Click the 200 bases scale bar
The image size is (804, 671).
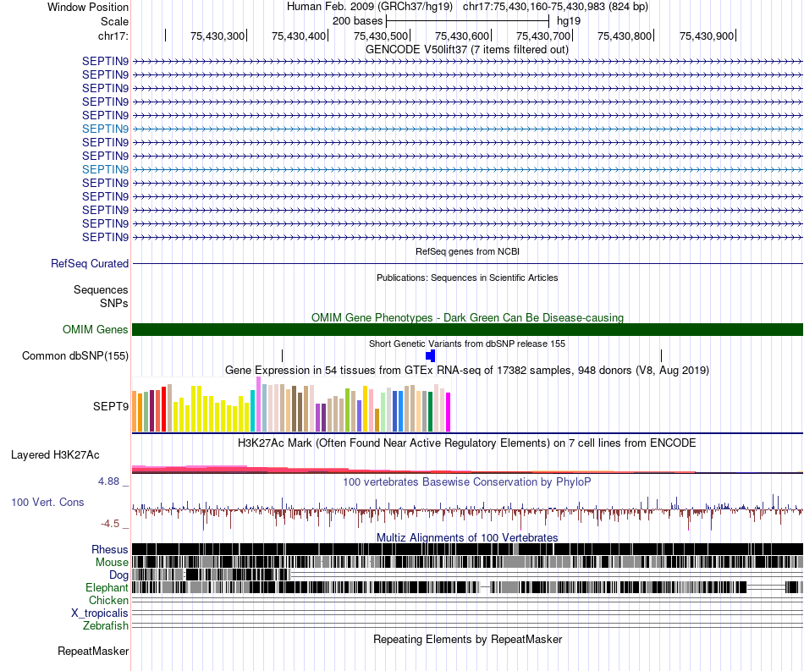click(467, 21)
